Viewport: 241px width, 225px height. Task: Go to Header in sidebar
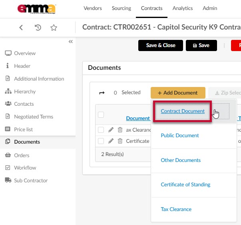pyautogui.click(x=22, y=66)
